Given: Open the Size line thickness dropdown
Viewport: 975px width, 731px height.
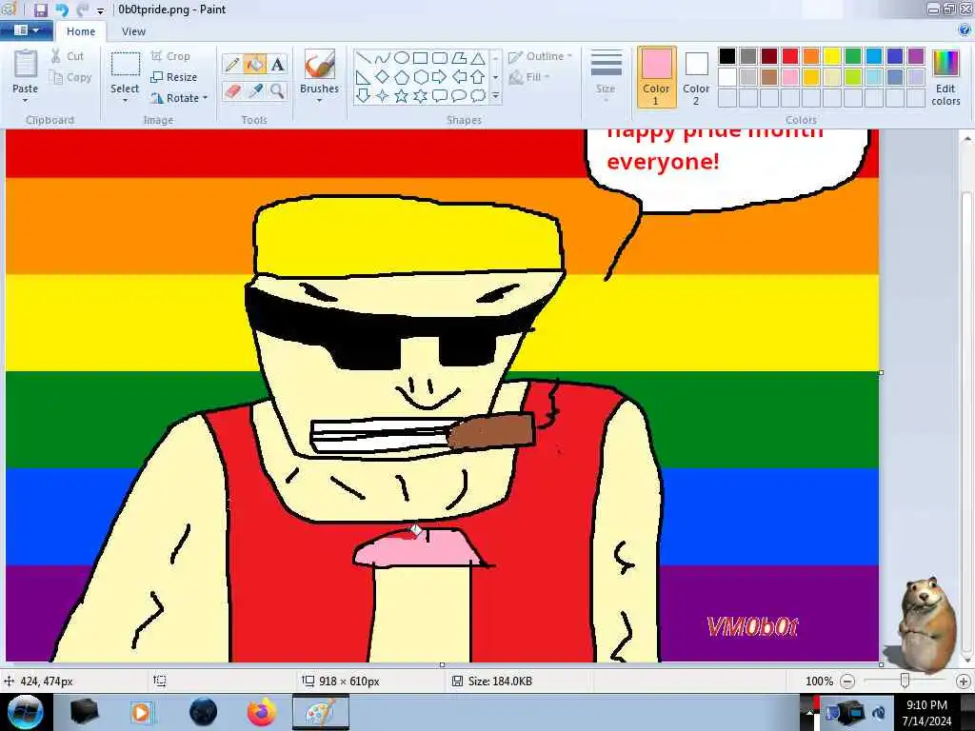Looking at the screenshot, I should (x=606, y=76).
